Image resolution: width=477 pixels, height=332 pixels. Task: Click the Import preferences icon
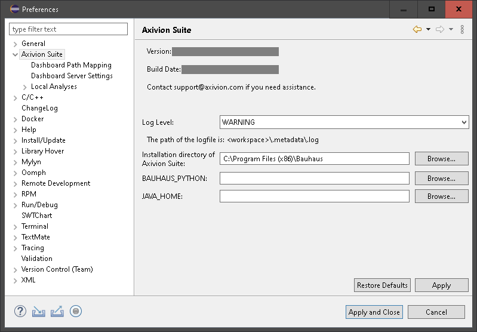(39, 312)
